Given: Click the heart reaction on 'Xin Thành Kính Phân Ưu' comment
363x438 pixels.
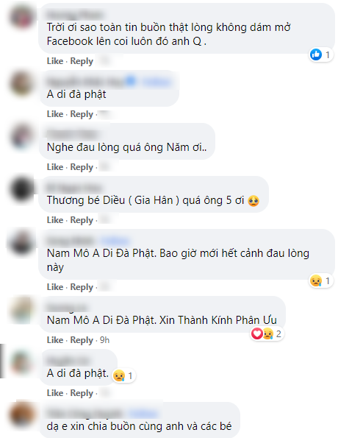Looking at the screenshot, I should 256,333.
